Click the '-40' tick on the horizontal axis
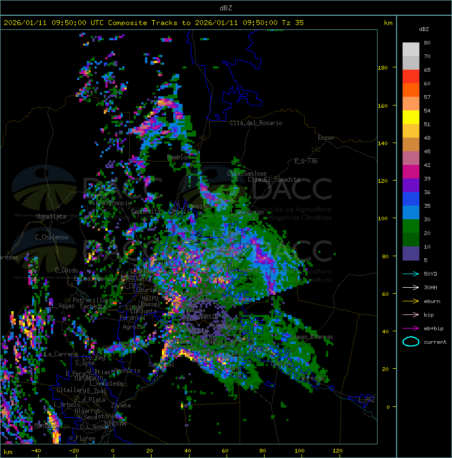Viewport: 452px width, 458px height. [36, 451]
